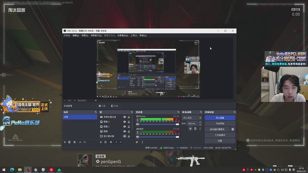Select the 图像 source row
Screen dimensions: 308x173
115,131
